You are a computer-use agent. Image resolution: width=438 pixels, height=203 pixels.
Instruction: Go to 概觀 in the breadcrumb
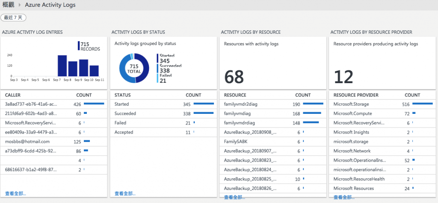point(8,5)
